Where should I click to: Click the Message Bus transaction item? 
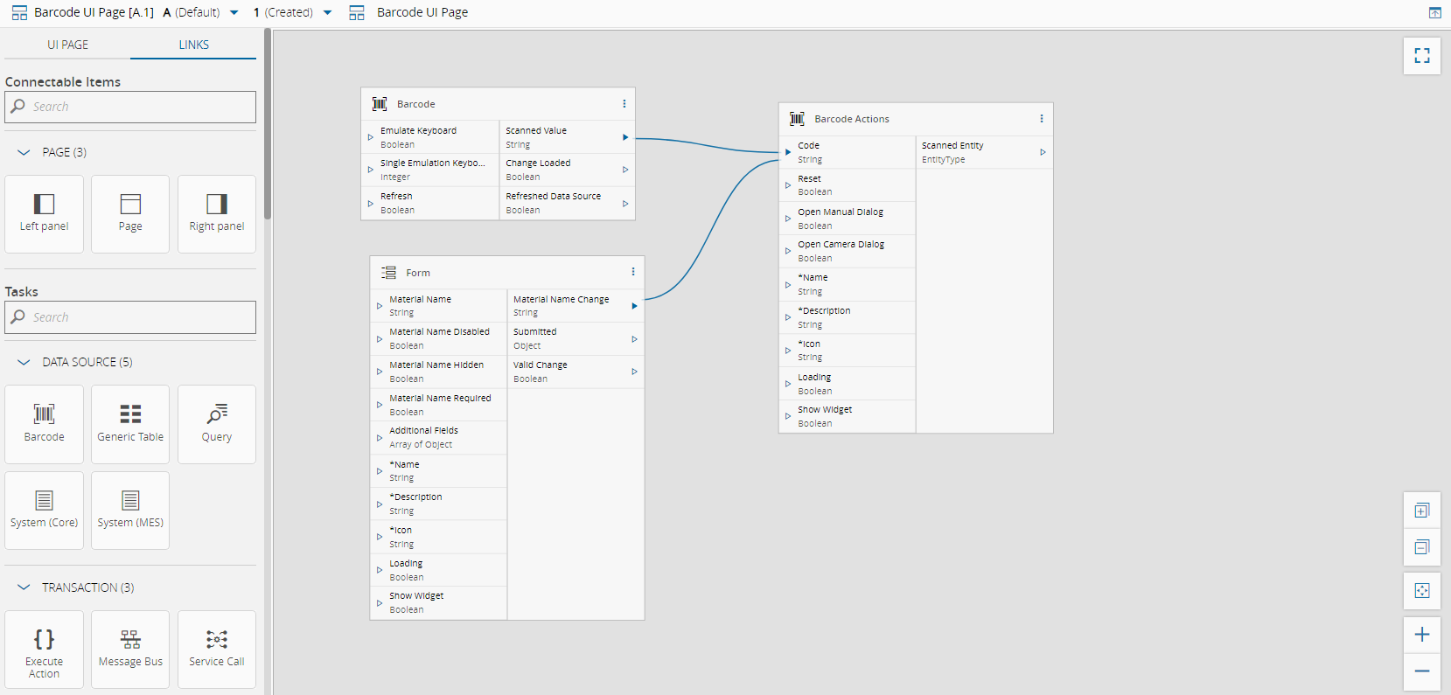[x=130, y=649]
